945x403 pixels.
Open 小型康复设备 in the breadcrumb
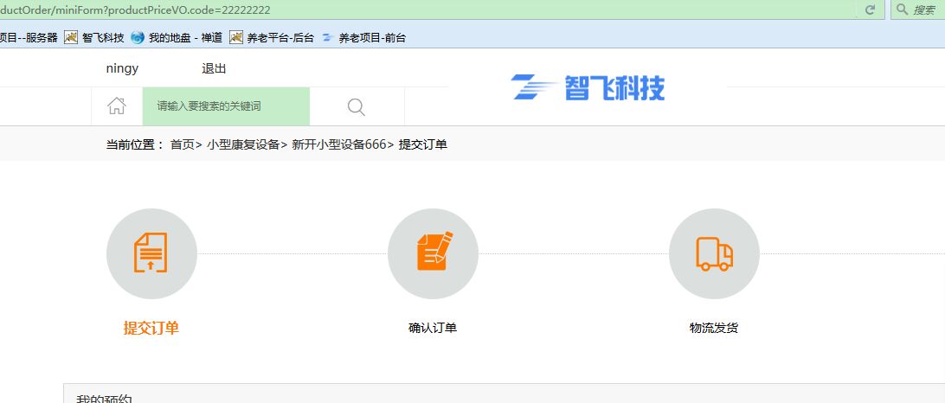pyautogui.click(x=242, y=144)
